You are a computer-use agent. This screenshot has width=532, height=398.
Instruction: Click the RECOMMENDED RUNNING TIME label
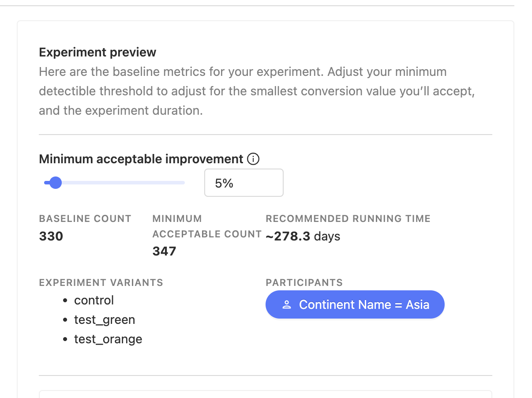click(x=348, y=218)
